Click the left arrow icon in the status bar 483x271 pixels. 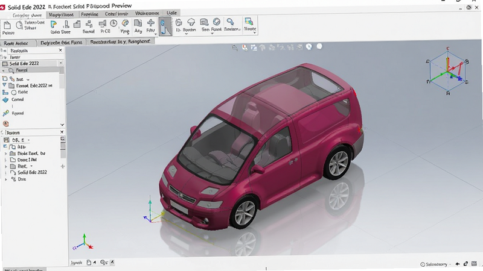click(x=458, y=264)
